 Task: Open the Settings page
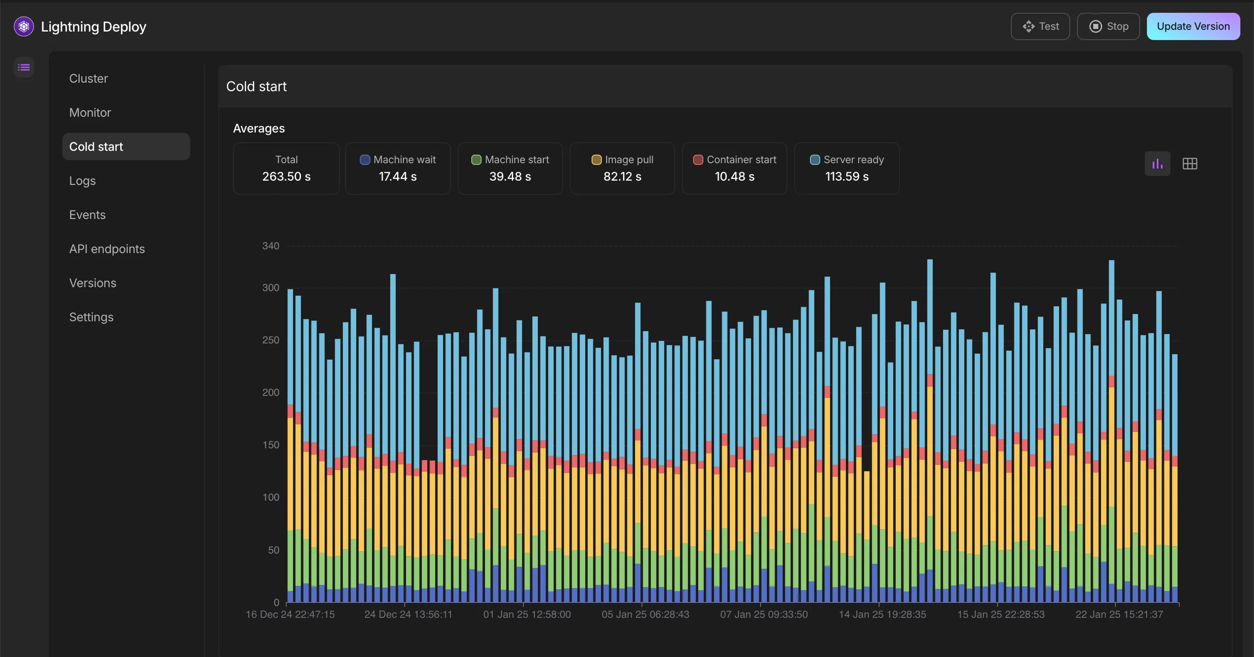(126, 317)
